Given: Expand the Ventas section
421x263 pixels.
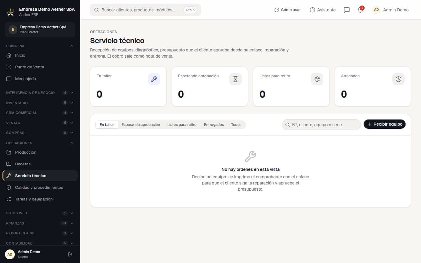Looking at the screenshot, I should (x=40, y=123).
